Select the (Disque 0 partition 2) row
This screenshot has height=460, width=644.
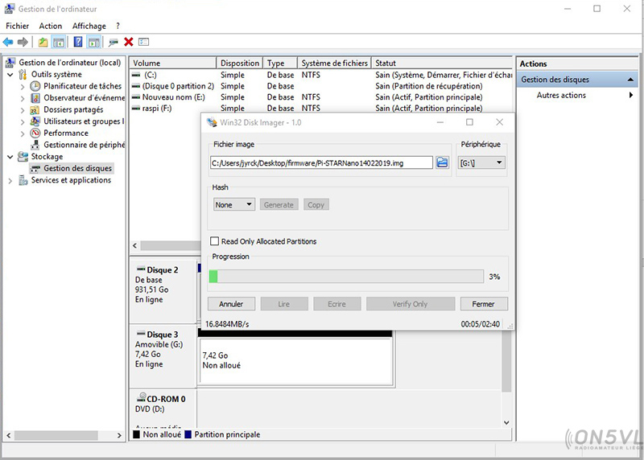(320, 86)
